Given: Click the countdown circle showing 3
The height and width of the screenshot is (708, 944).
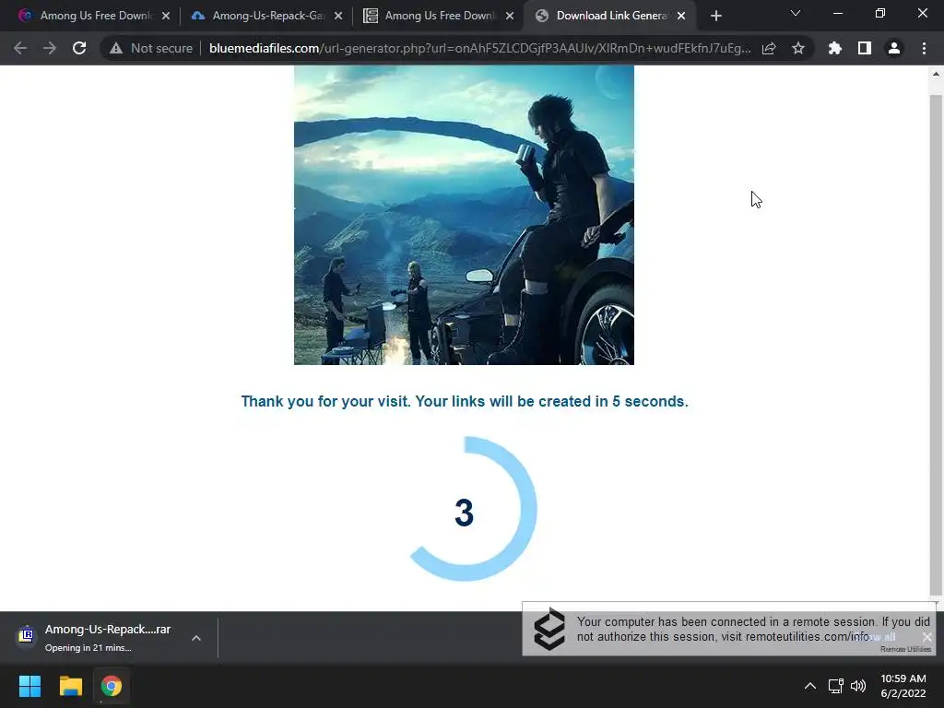Looking at the screenshot, I should 465,511.
